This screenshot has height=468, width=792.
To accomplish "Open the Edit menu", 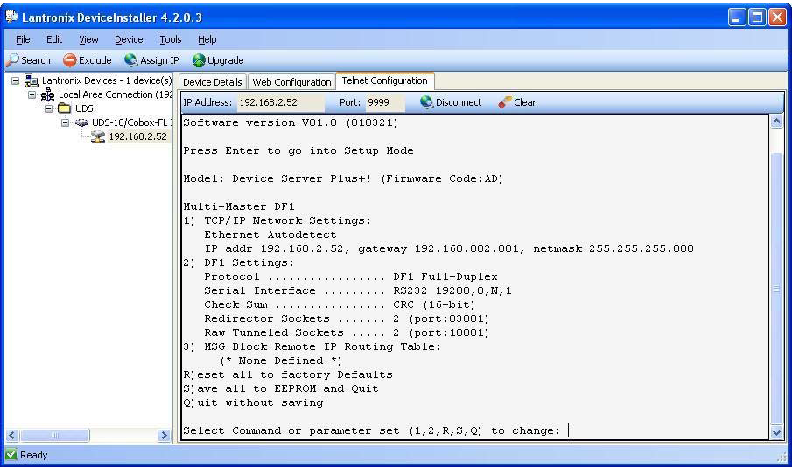I will click(x=54, y=39).
